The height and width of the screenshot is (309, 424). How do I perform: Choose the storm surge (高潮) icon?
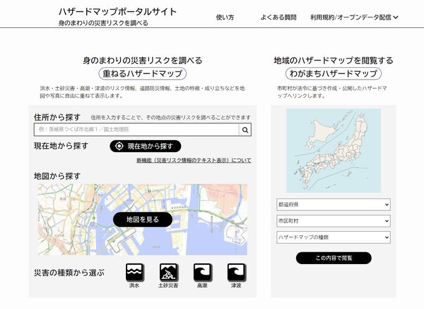tap(202, 272)
